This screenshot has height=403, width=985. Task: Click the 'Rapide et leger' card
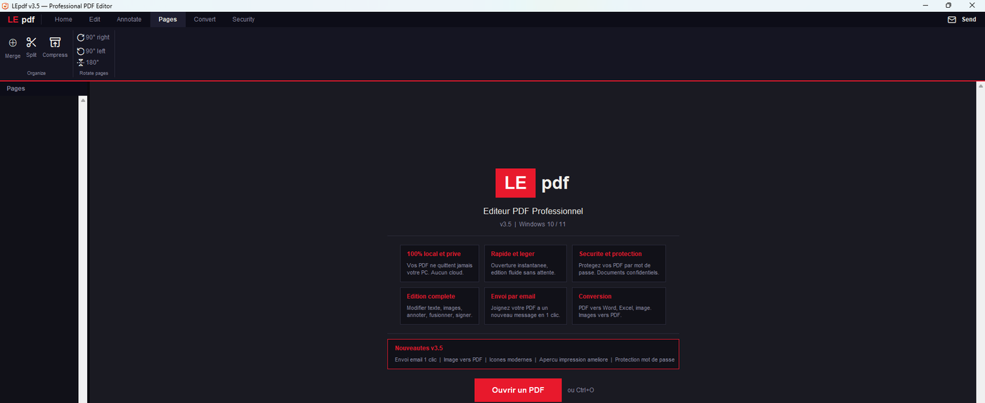pyautogui.click(x=525, y=263)
